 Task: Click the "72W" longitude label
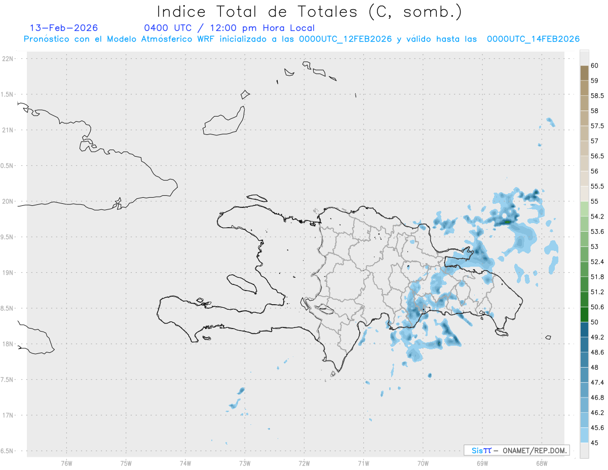304,463
